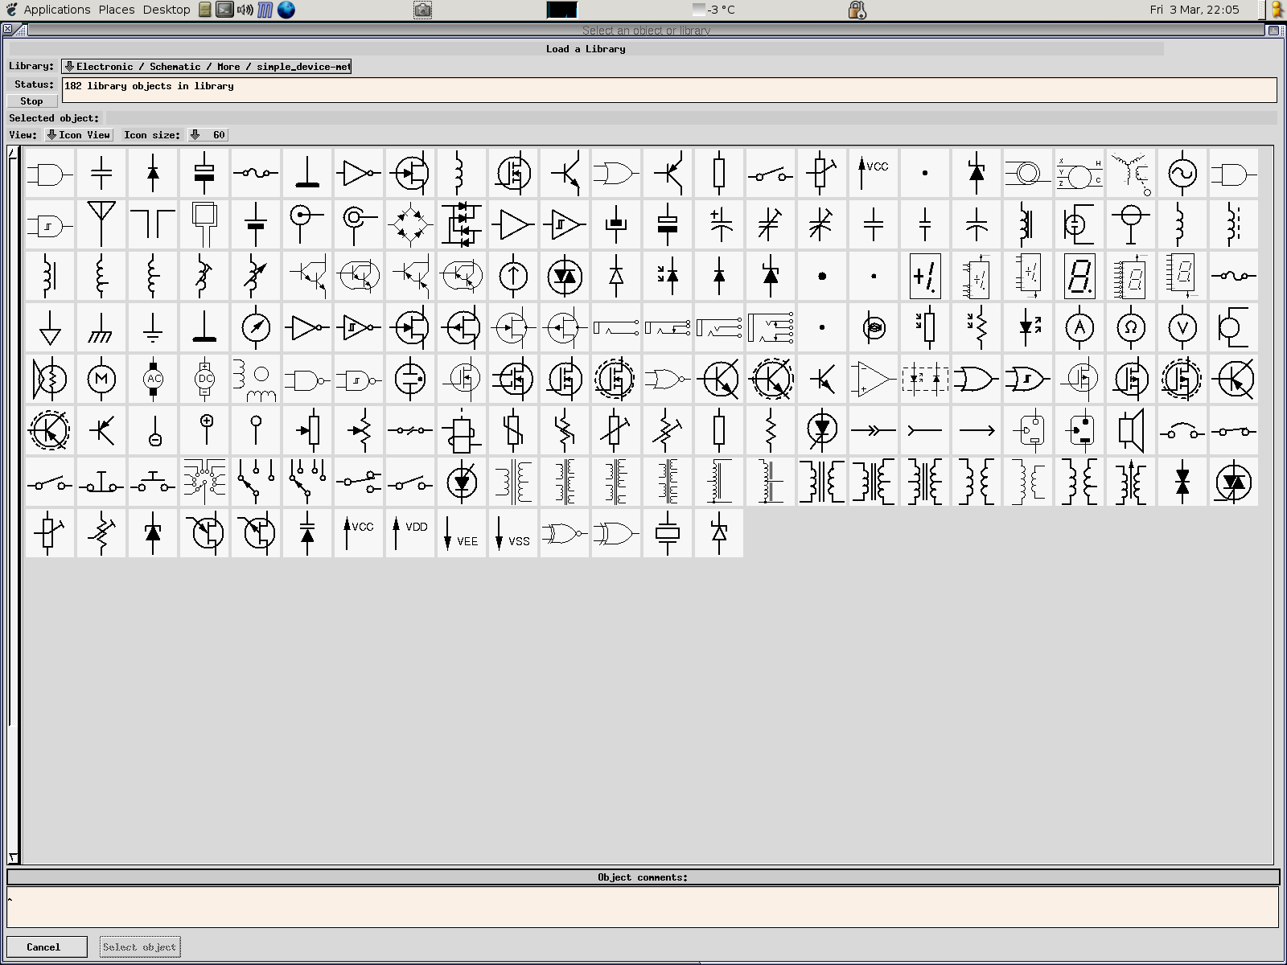The width and height of the screenshot is (1287, 965).
Task: Select the VSS power symbol
Action: (513, 532)
